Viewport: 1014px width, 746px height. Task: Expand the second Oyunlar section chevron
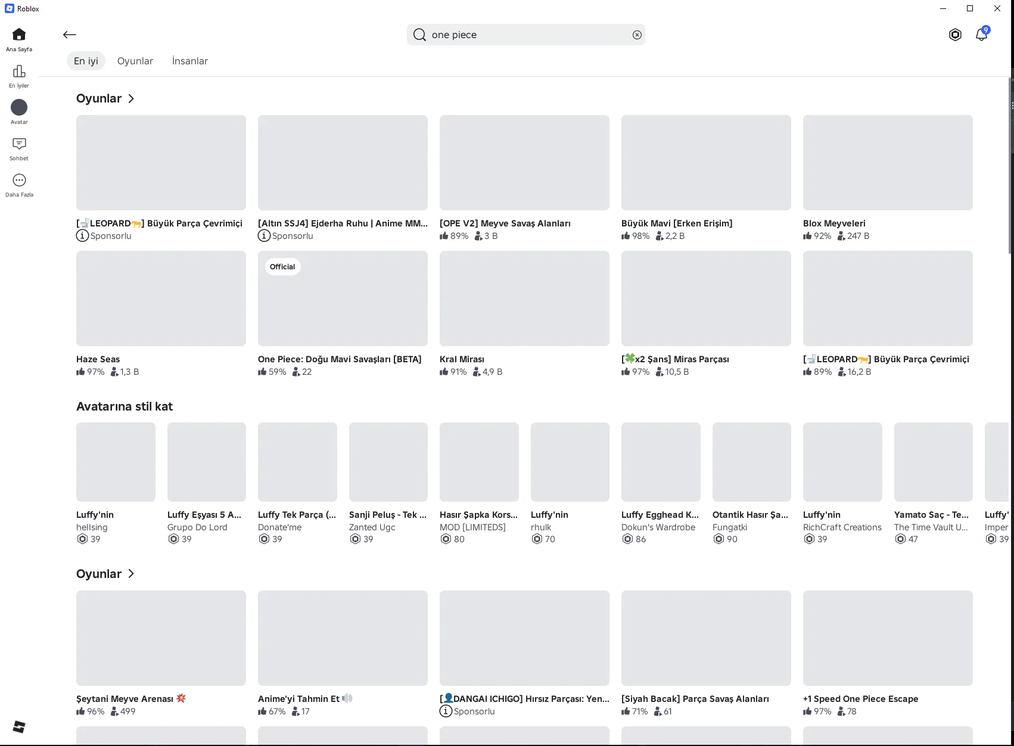pyautogui.click(x=131, y=574)
